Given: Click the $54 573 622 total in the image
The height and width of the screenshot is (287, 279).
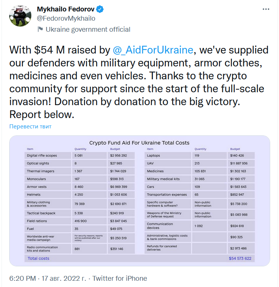Looking at the screenshot, I should [240, 258].
